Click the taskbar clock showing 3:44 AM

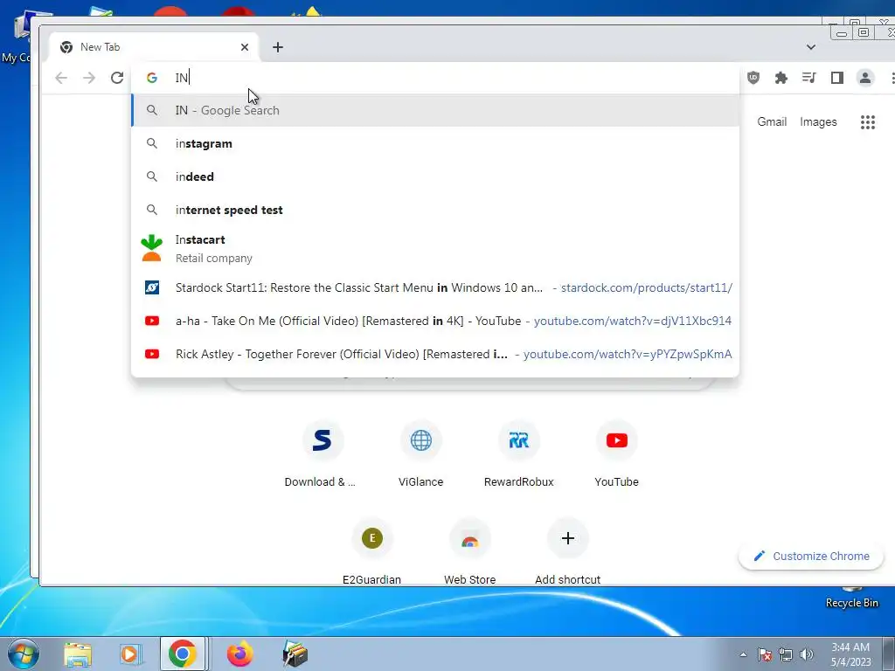point(850,654)
